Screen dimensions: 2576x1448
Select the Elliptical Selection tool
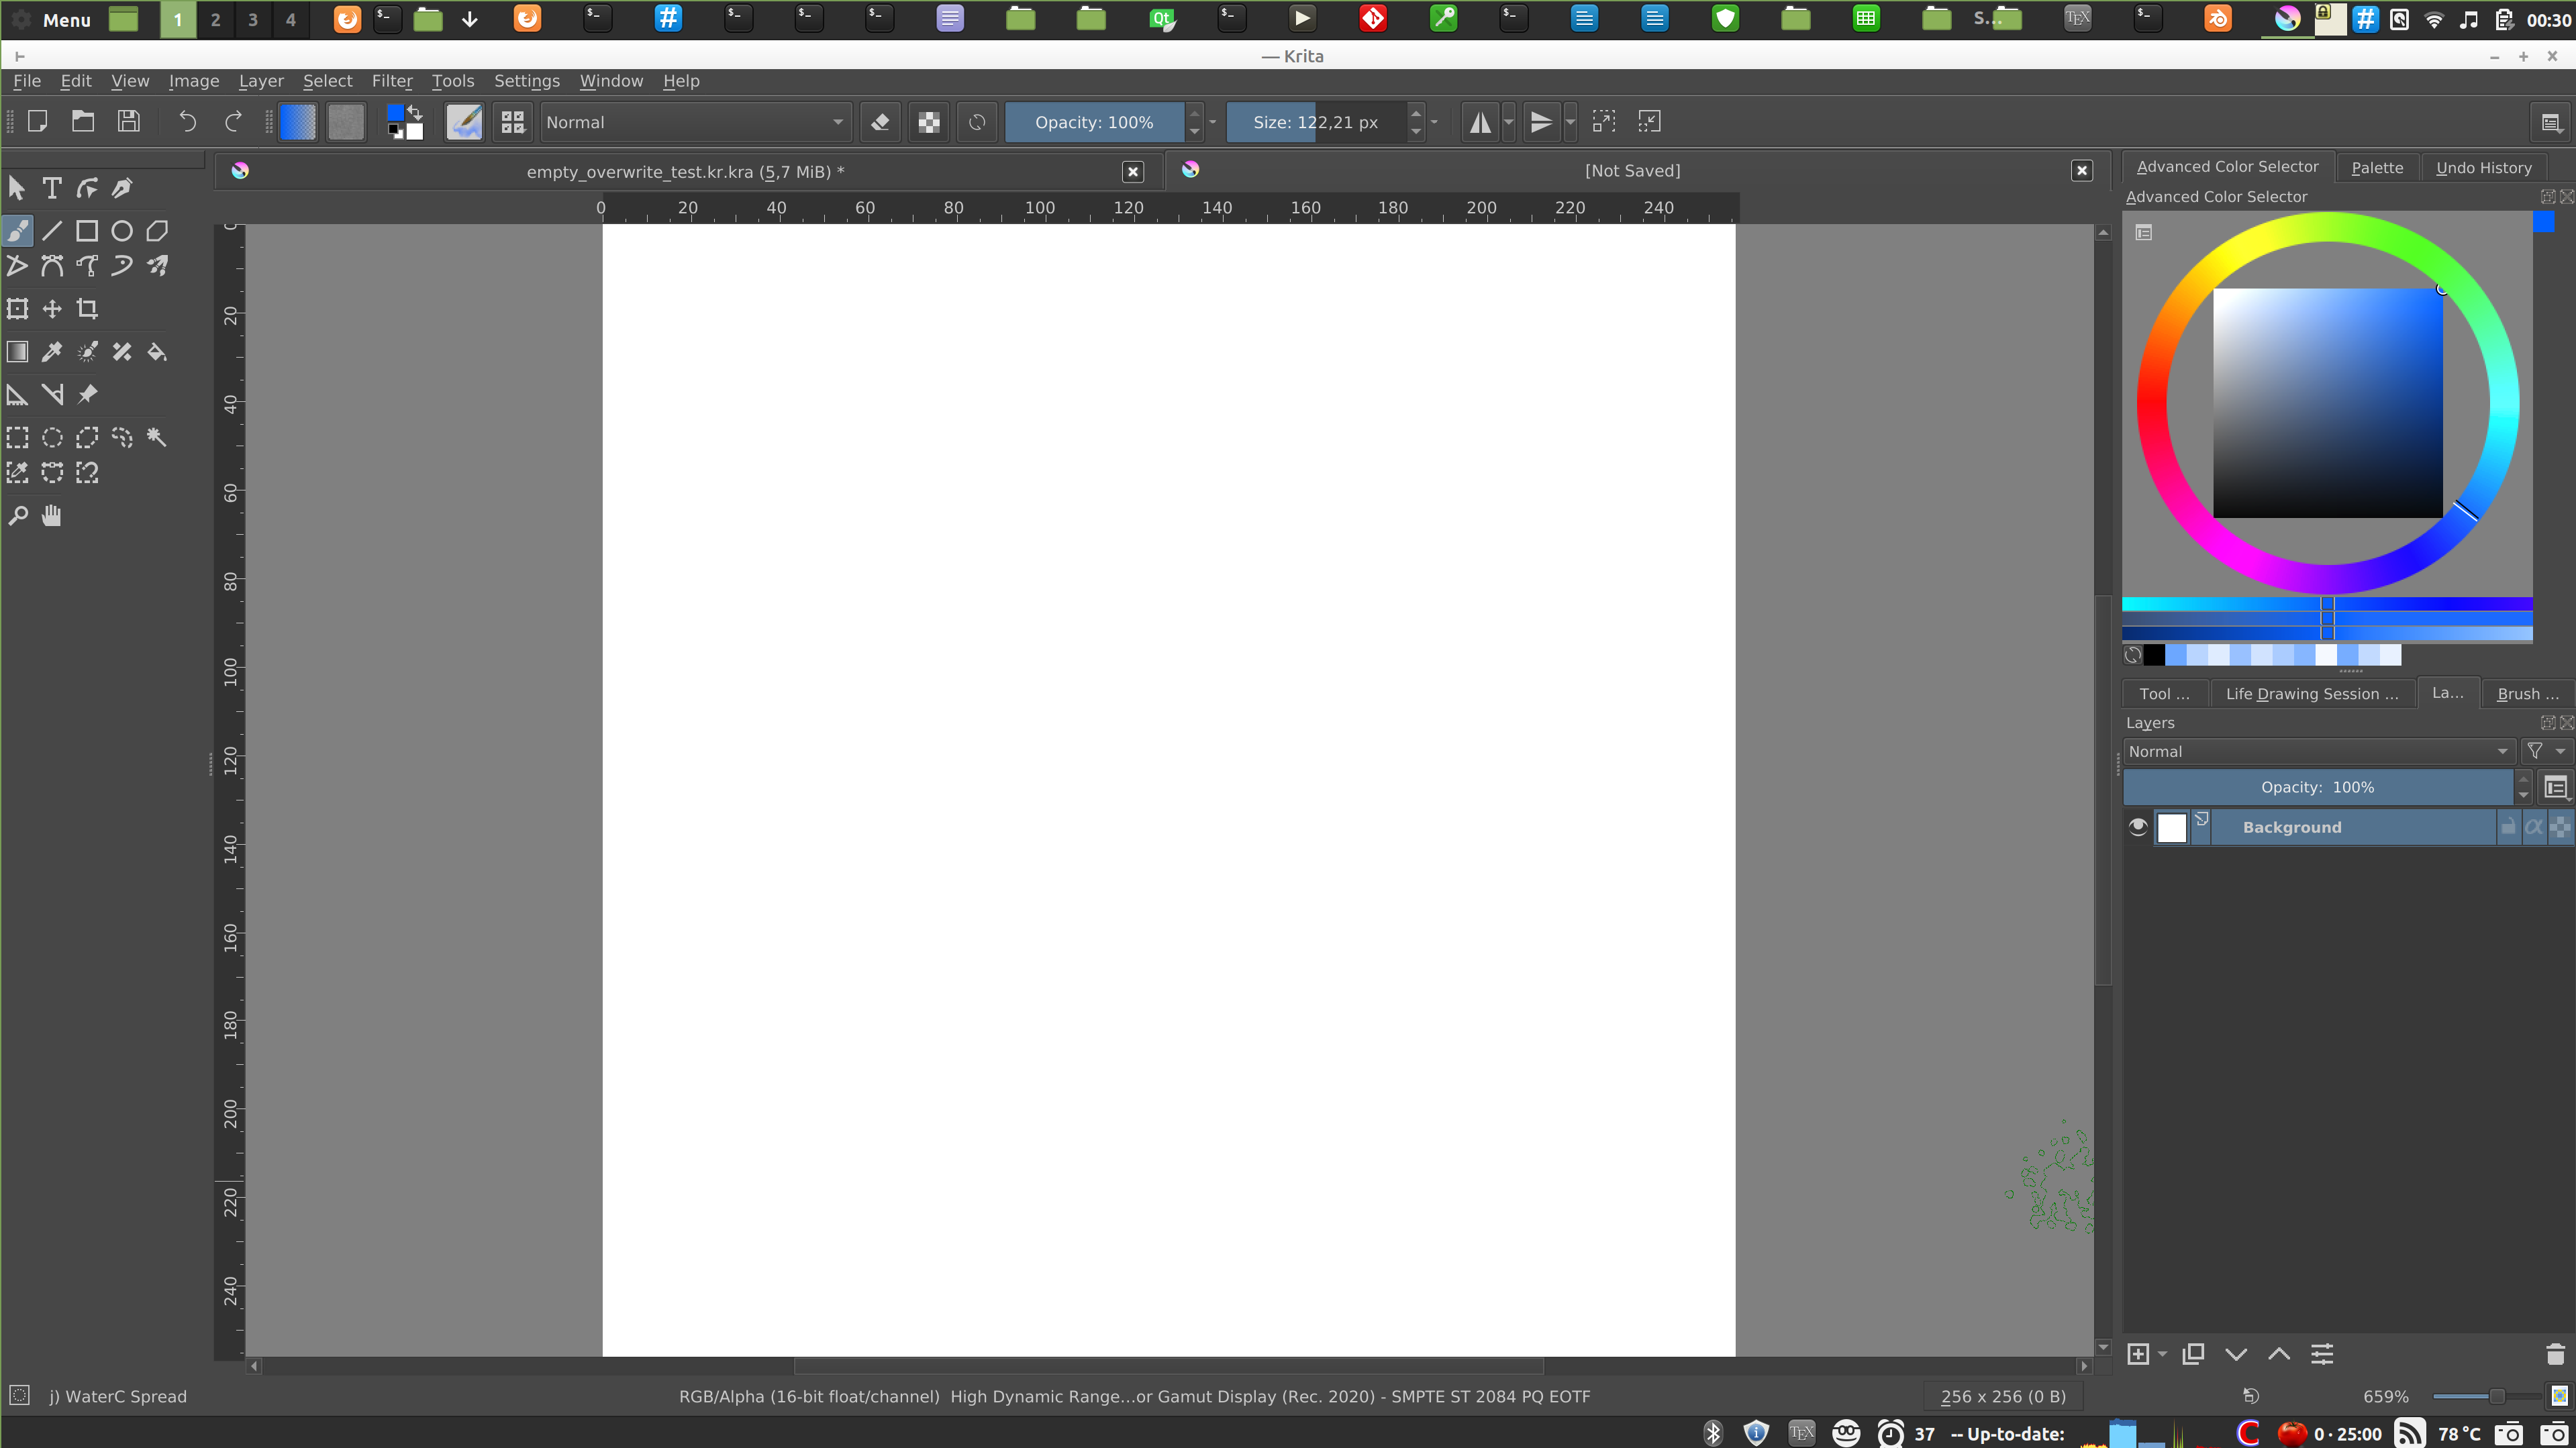coord(52,437)
